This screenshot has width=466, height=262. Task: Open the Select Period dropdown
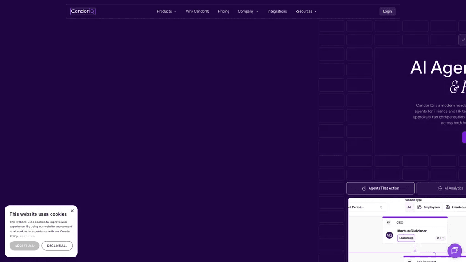(366, 207)
